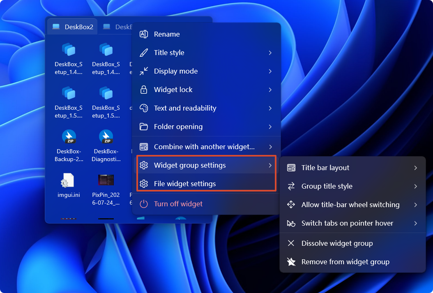
Task: Choose Turn off widget entry
Action: (x=206, y=204)
